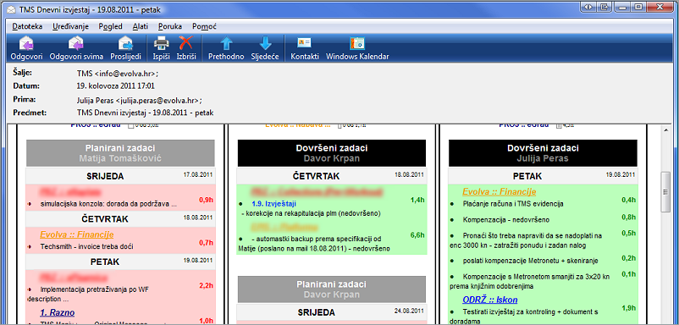Click the scrollbar up arrow
The image size is (679, 325).
click(666, 129)
